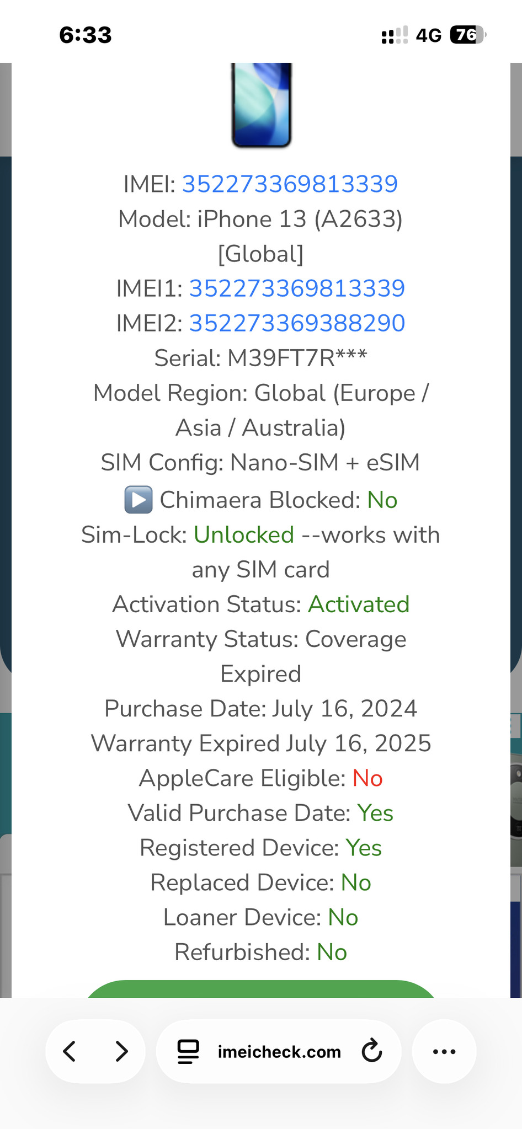Open the IMEI number link 352273369813339
The width and height of the screenshot is (522, 1129).
coord(290,184)
